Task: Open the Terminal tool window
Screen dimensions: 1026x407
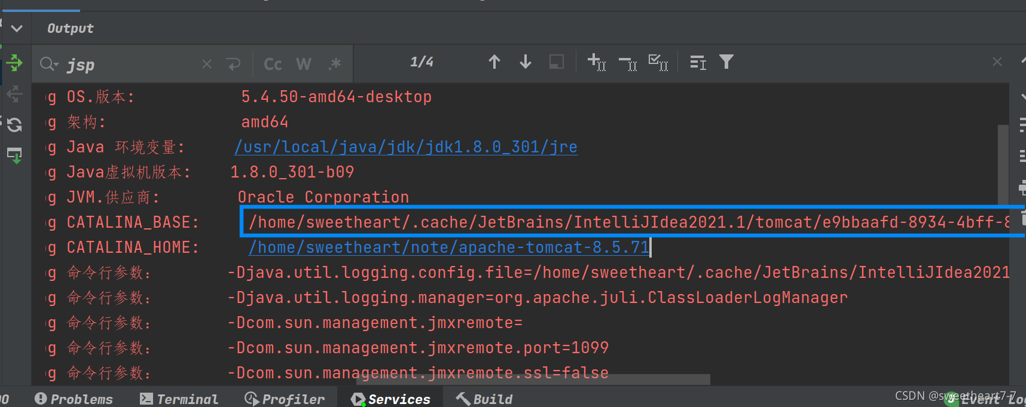Action: [179, 399]
